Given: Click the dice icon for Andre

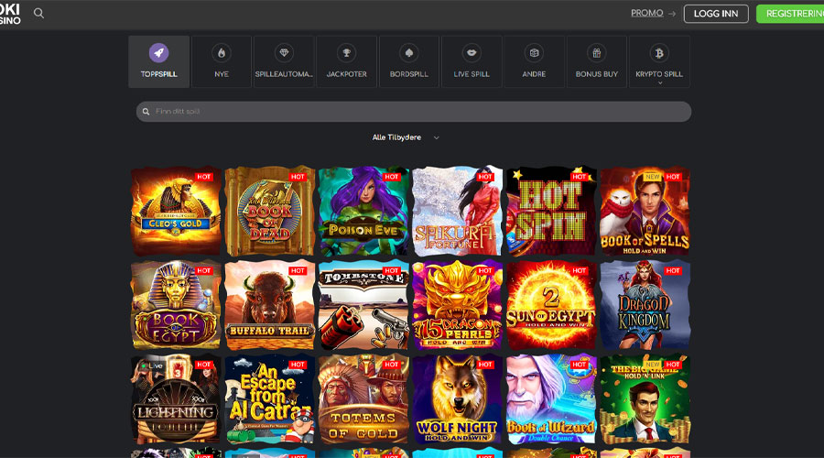Looking at the screenshot, I should pos(534,52).
